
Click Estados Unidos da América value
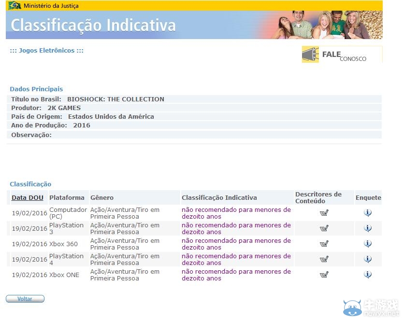click(x=111, y=116)
